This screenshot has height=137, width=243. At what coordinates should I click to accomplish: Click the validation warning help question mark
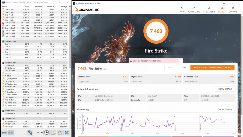[x=180, y=61]
